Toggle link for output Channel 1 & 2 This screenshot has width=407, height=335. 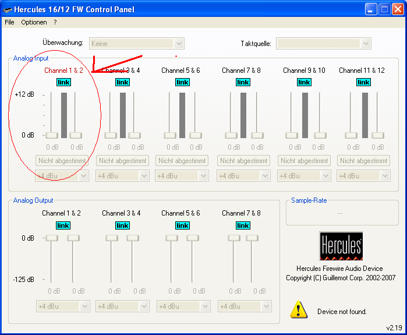click(63, 225)
